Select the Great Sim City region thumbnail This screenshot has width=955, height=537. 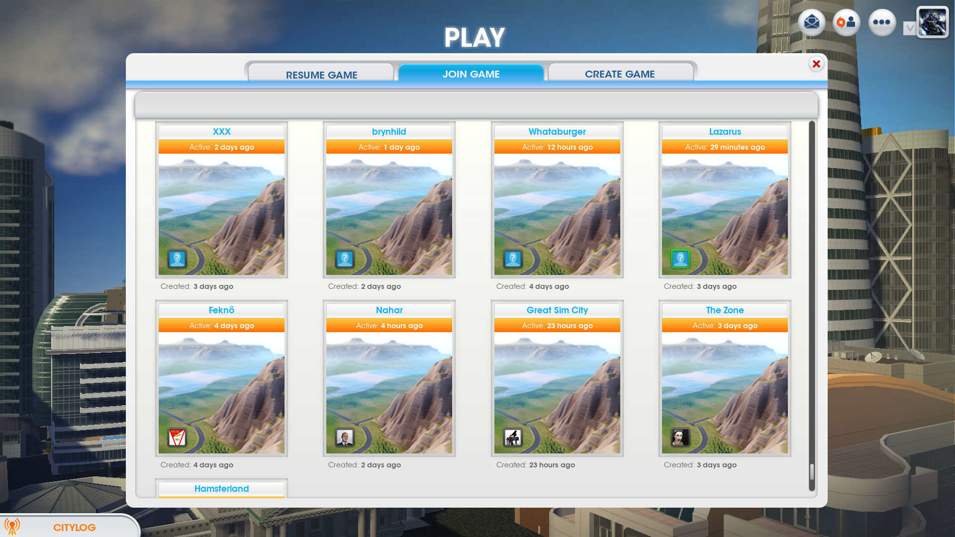click(x=557, y=393)
